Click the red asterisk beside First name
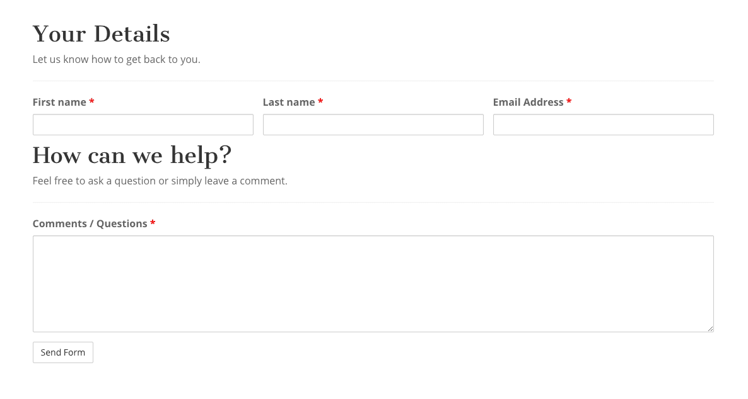This screenshot has width=748, height=399. 91,102
